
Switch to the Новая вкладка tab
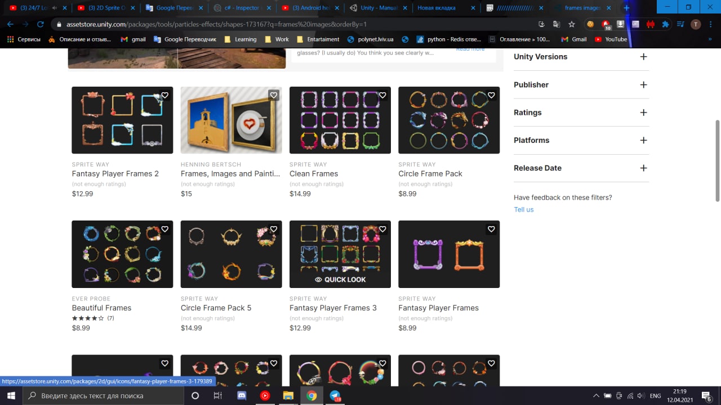click(446, 8)
